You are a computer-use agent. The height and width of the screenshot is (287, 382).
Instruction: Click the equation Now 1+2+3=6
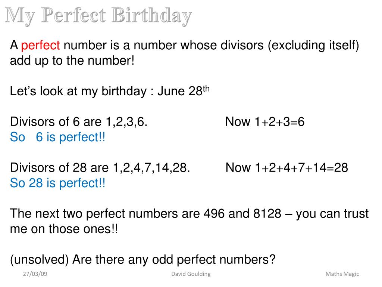265,121
